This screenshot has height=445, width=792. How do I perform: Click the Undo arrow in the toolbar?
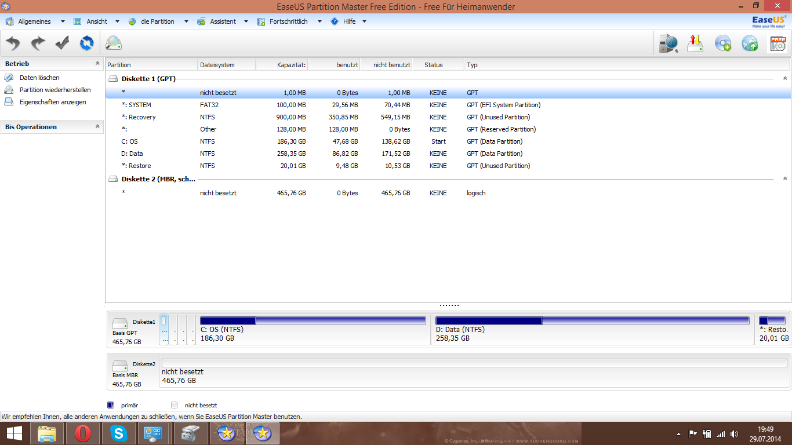(13, 43)
